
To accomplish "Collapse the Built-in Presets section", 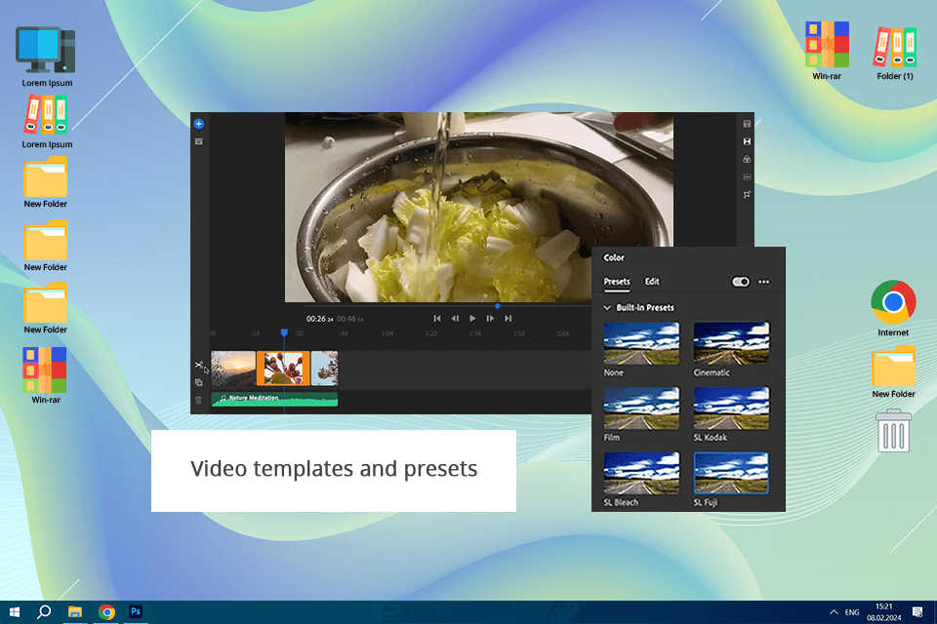I will pos(607,308).
